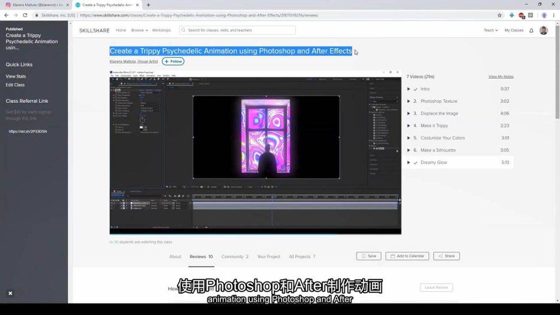The image size is (560, 315).
Task: Click the completed checkmark next to Intro
Action: (x=416, y=89)
